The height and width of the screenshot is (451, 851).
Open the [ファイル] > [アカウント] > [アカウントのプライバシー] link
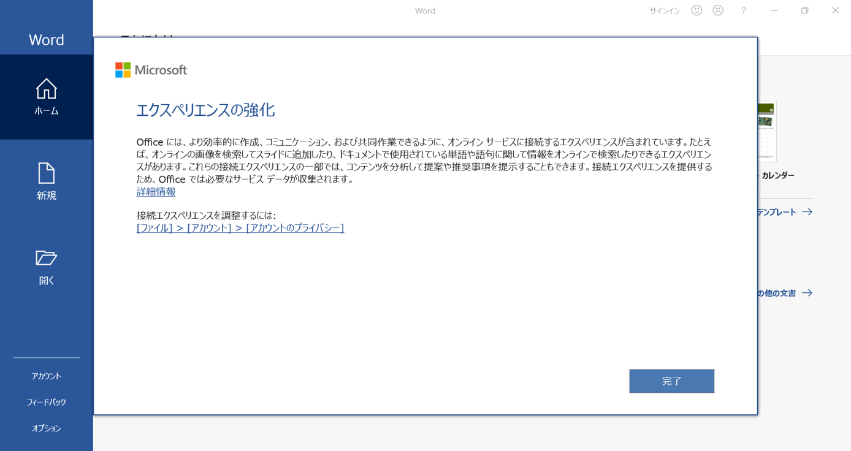pyautogui.click(x=240, y=228)
